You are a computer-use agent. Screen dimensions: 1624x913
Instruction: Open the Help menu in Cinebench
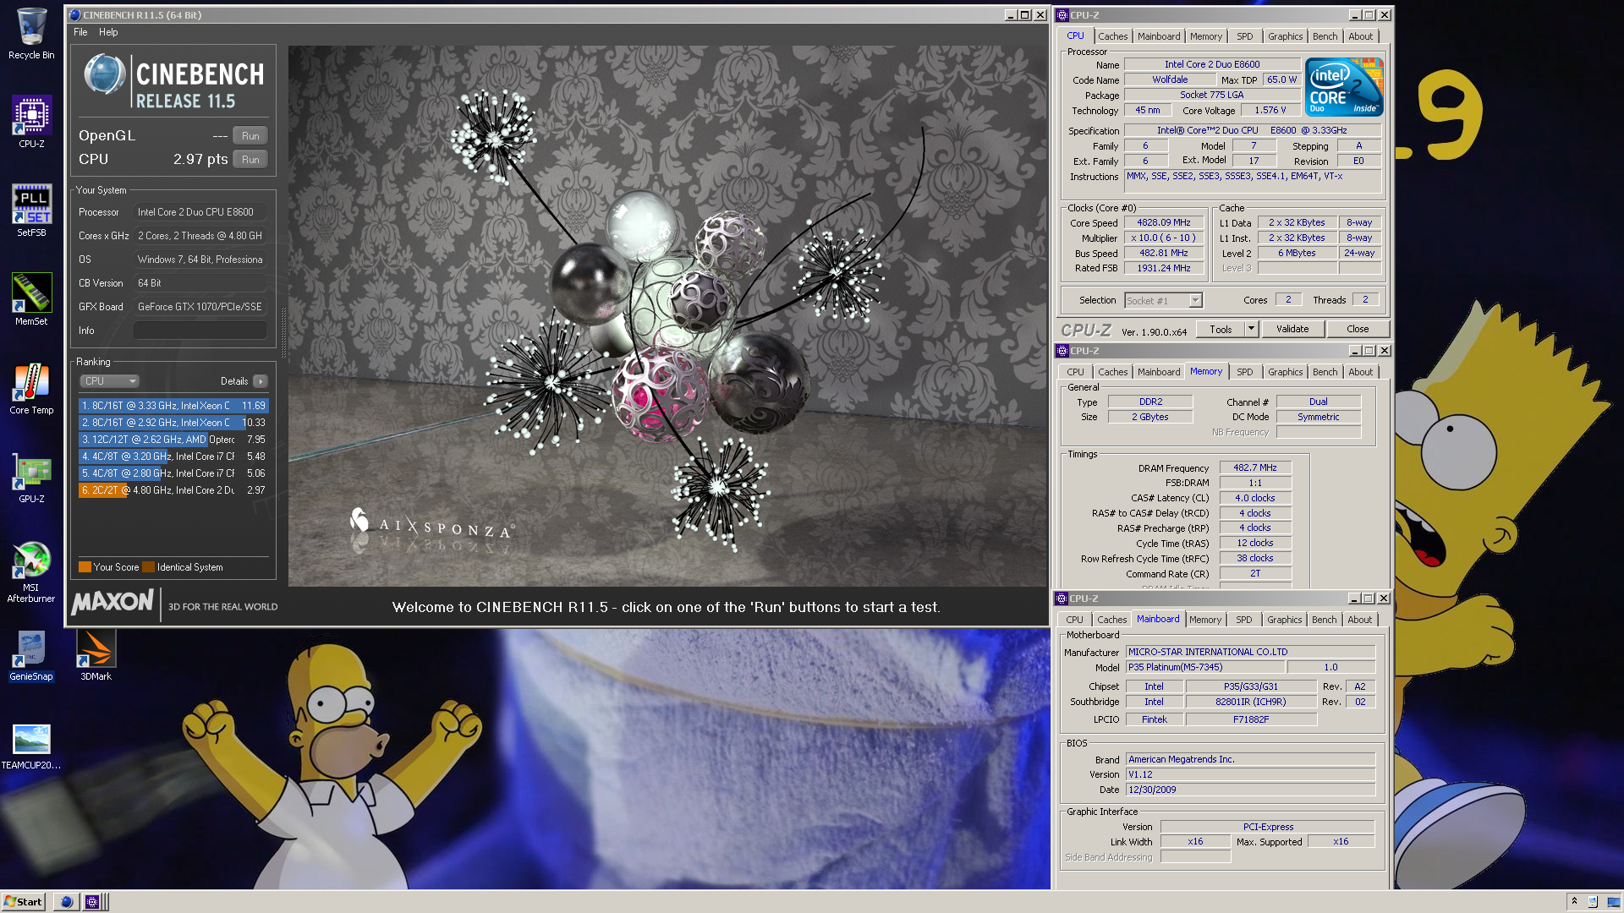(x=108, y=32)
